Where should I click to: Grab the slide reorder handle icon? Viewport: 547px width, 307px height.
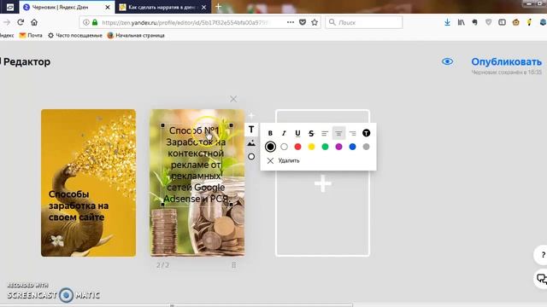click(x=233, y=265)
